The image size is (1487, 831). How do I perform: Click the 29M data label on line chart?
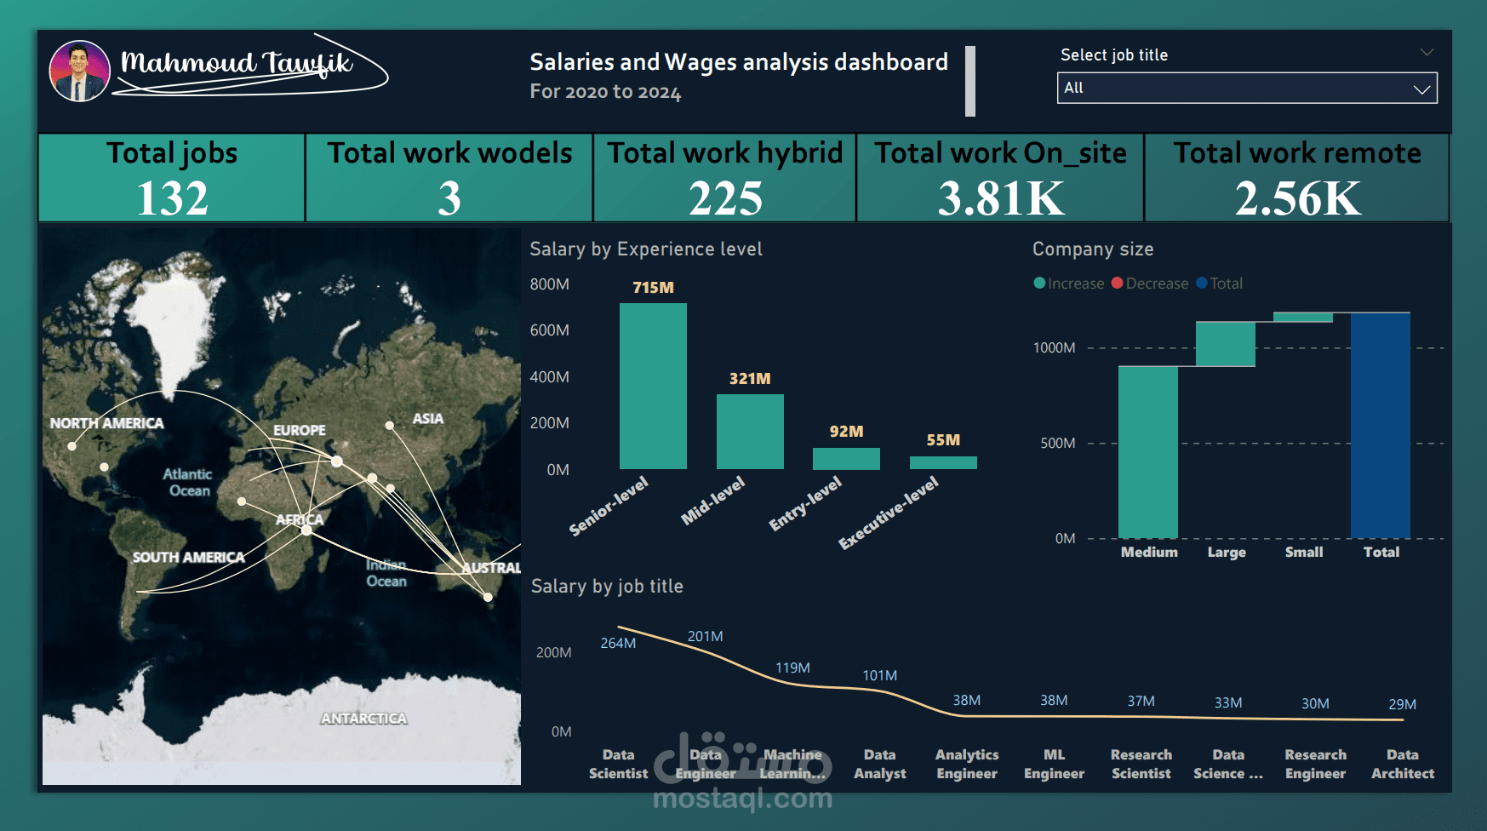(1402, 704)
